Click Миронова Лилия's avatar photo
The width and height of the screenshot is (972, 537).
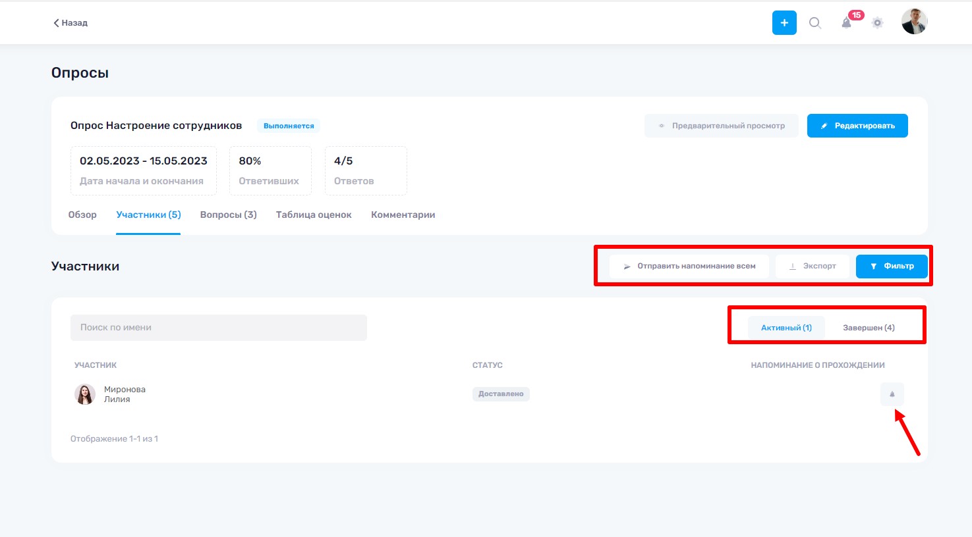[85, 394]
